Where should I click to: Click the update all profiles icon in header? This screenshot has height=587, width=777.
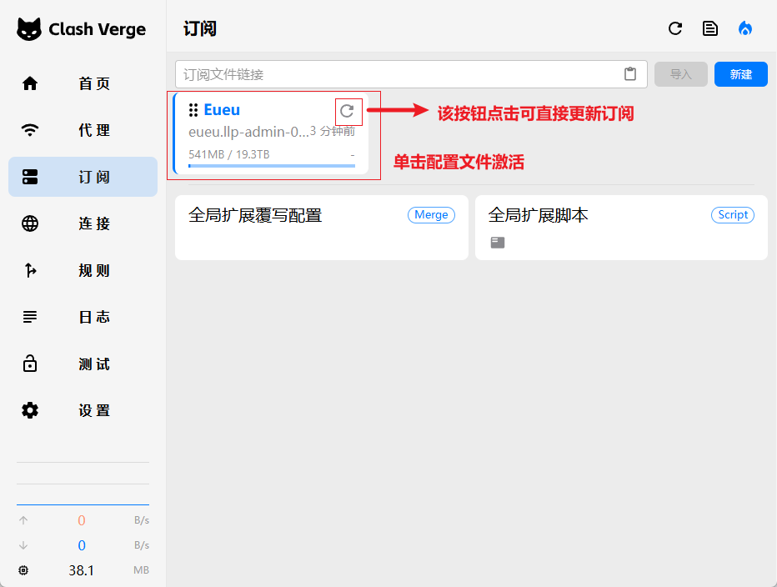click(675, 29)
